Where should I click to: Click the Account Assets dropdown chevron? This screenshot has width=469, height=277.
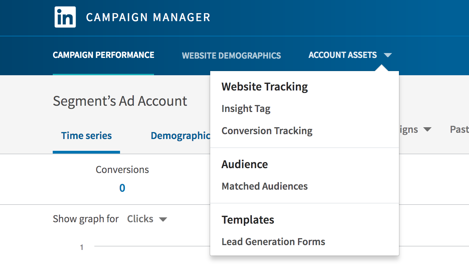(x=389, y=55)
